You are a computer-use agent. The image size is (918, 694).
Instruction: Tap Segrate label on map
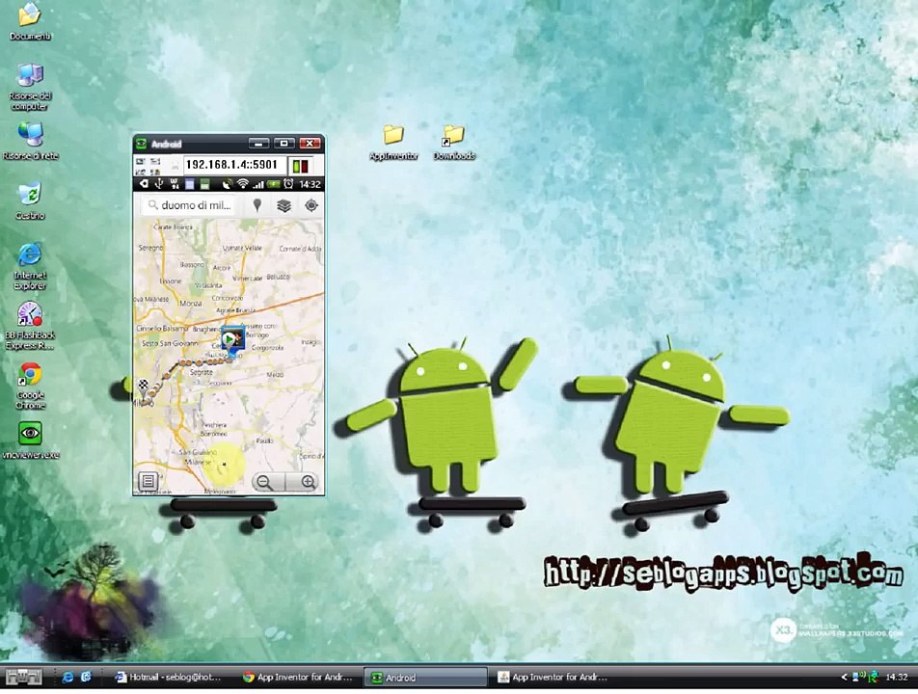[201, 371]
